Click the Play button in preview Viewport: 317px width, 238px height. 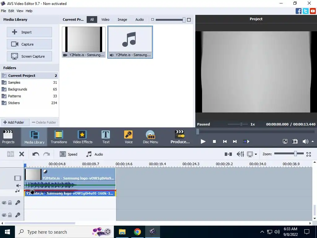(x=203, y=141)
